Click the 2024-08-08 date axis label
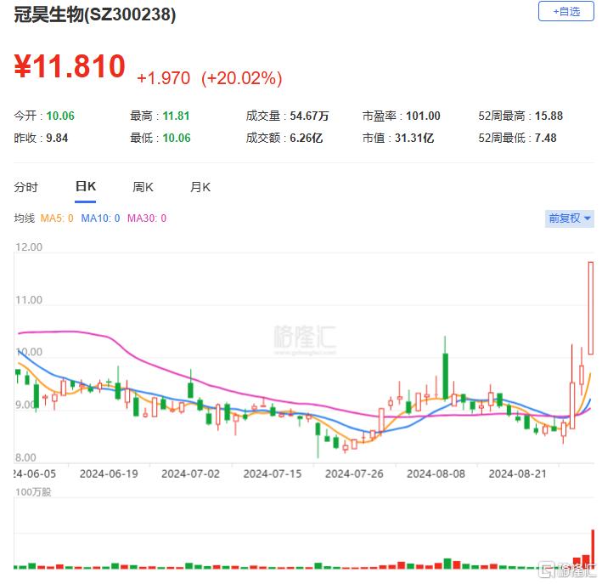 436,473
